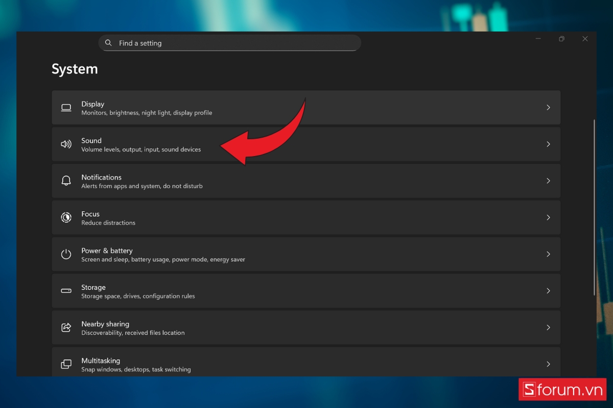Viewport: 613px width, 408px height.
Task: Click 'Reduce distractions' description
Action: [x=108, y=223]
